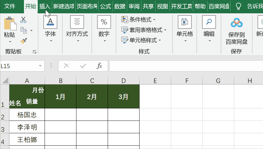Switch to the 视图 tab
This screenshot has width=263, height=149.
(x=163, y=6)
